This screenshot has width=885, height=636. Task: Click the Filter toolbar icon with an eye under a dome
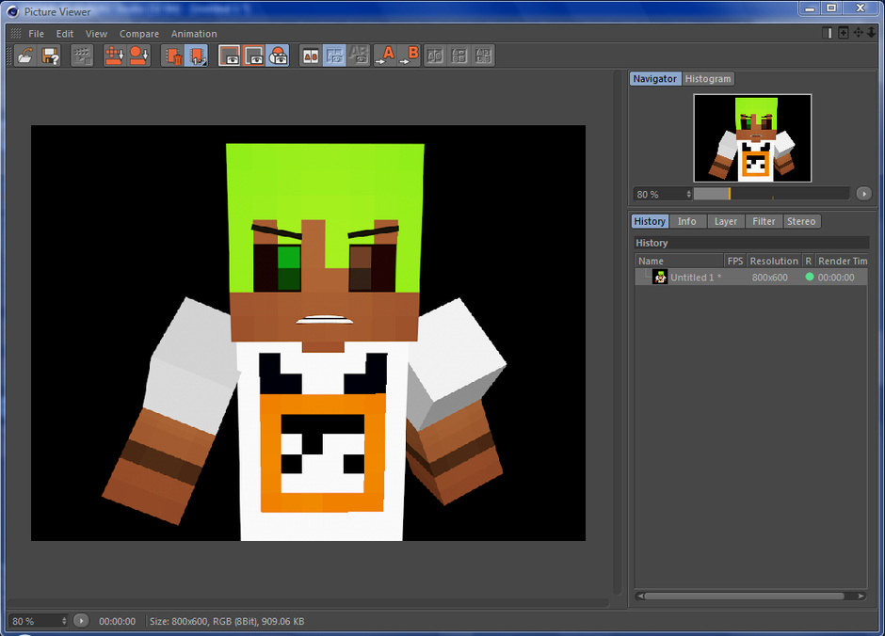pyautogui.click(x=278, y=56)
